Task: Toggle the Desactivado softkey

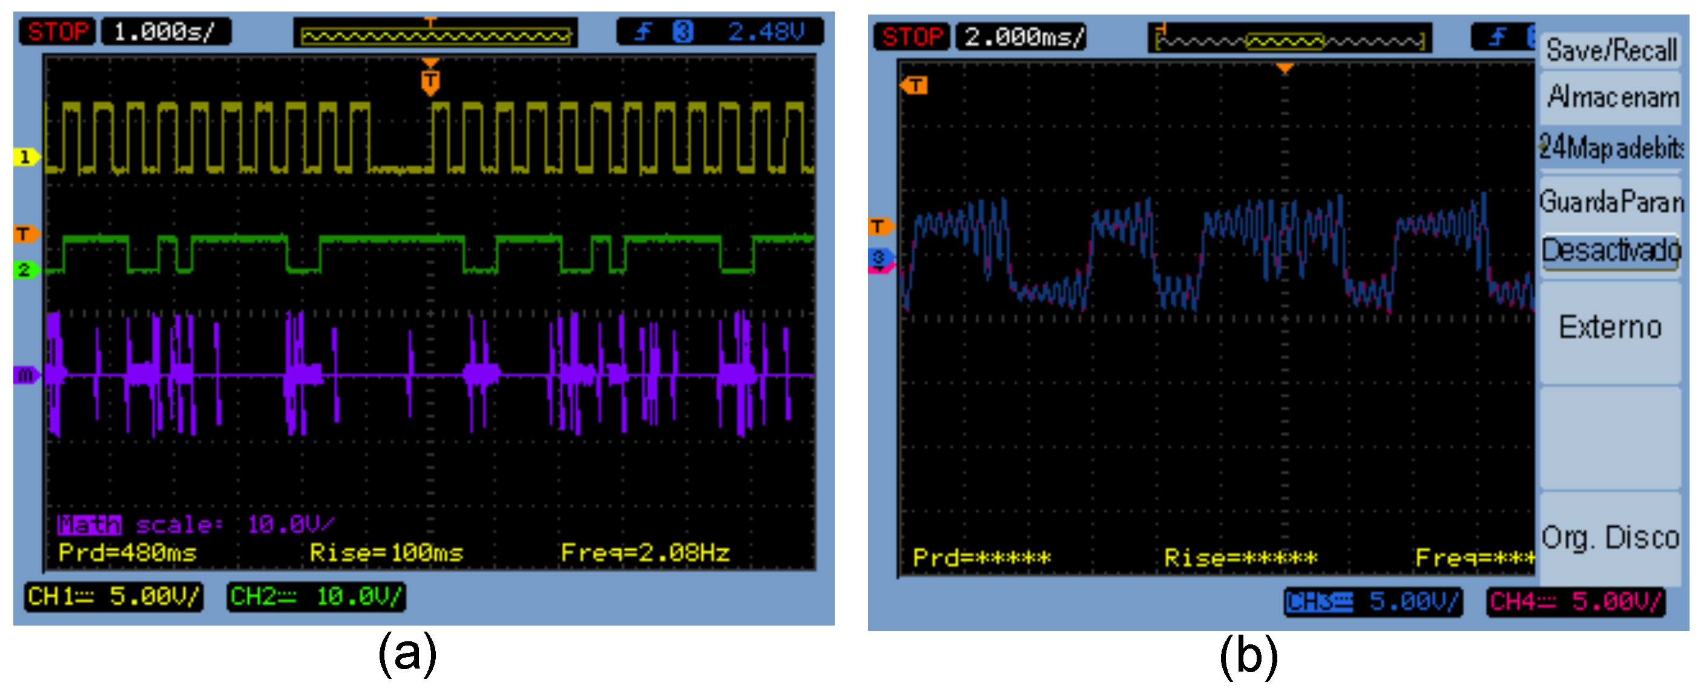Action: coord(1610,251)
